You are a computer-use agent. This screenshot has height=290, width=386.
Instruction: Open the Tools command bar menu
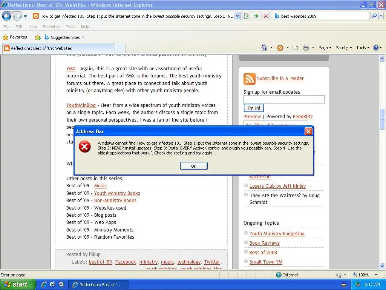[363, 48]
